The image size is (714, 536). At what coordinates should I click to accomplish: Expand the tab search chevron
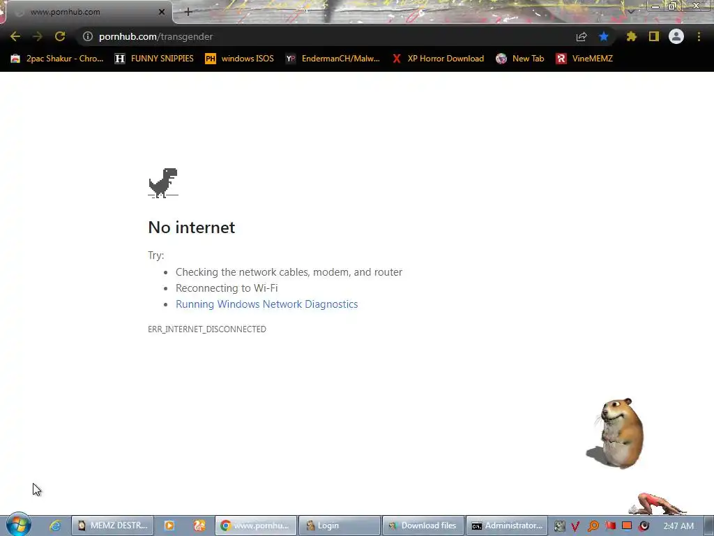(x=631, y=11)
